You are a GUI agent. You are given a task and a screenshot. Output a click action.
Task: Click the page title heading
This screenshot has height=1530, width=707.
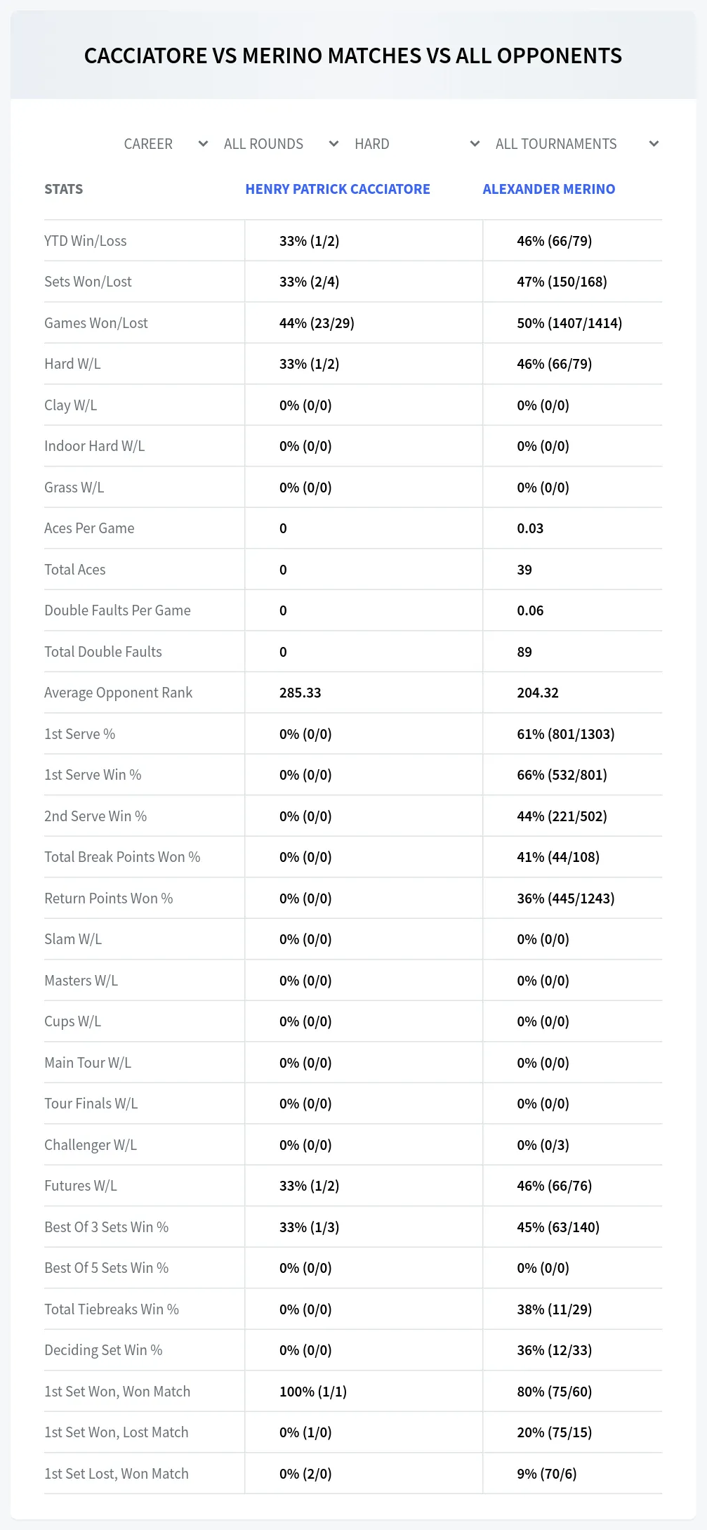pos(353,55)
